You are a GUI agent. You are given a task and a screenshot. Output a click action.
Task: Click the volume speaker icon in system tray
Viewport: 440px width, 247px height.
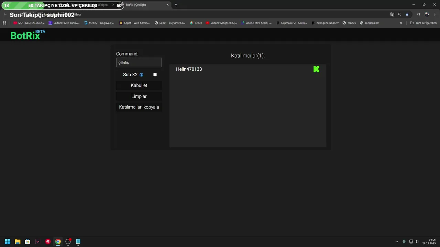(416, 242)
